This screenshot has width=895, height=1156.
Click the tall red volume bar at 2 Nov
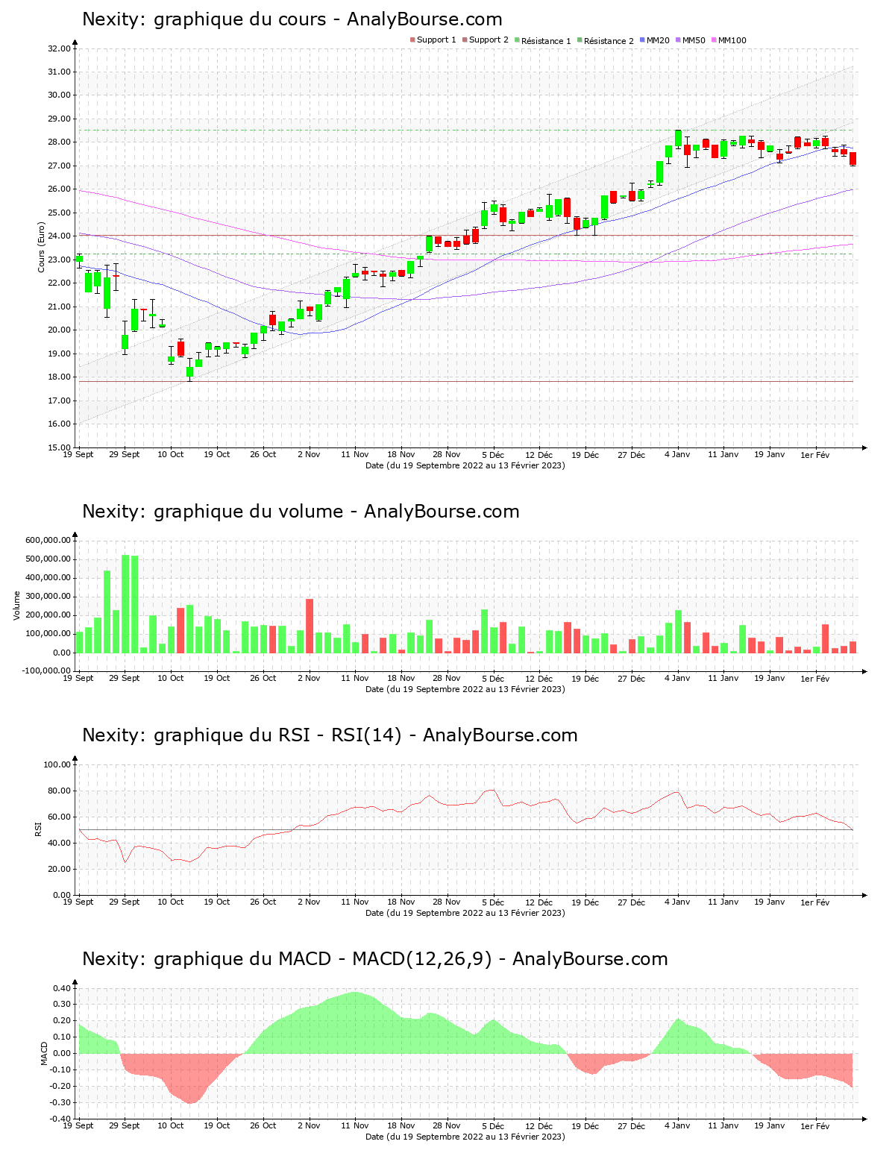click(x=310, y=626)
